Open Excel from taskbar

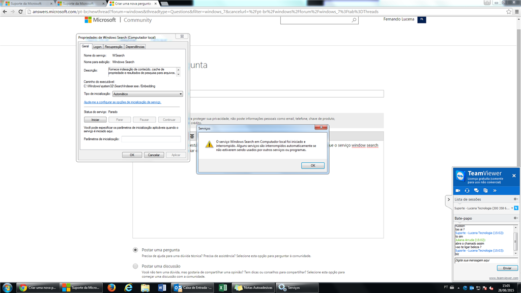pos(223,288)
